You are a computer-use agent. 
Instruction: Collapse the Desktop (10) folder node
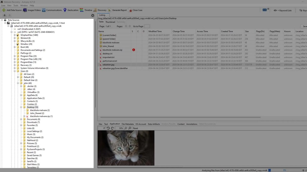[21, 107]
